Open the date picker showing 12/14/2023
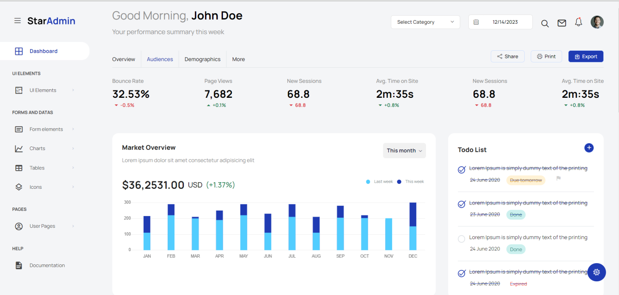Screen dimensions: 619x295 [x=500, y=22]
